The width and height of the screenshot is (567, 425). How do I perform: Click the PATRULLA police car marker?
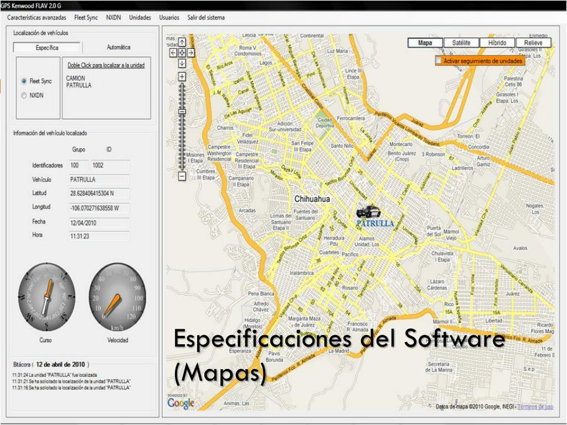[368, 212]
